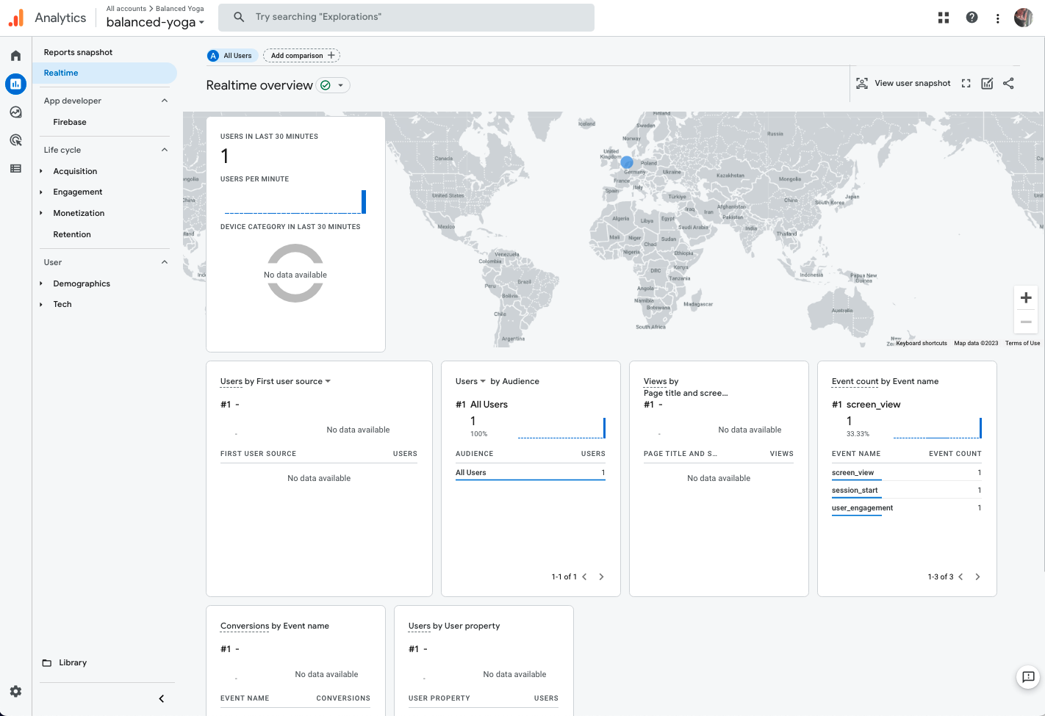The width and height of the screenshot is (1045, 716).
Task: Click the Google apps grid icon
Action: [944, 18]
